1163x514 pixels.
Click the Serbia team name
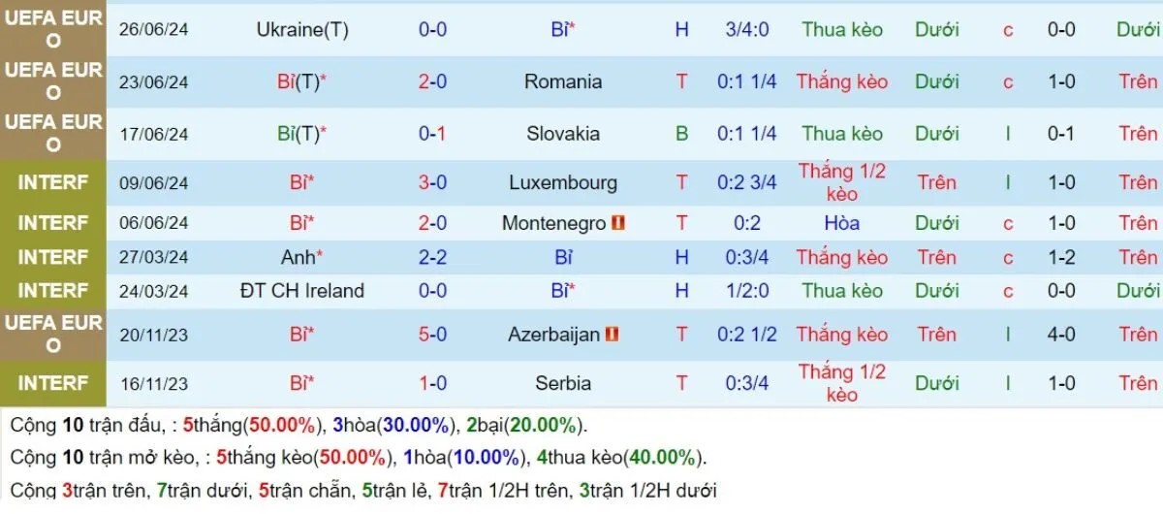tap(563, 383)
